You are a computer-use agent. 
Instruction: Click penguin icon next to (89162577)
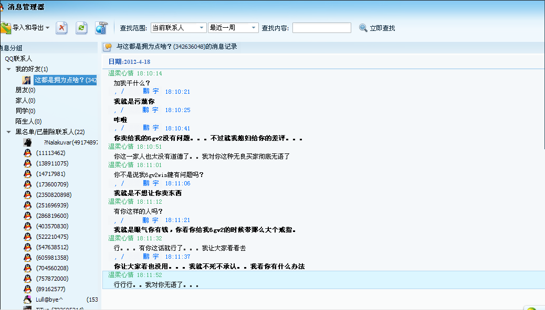27,289
